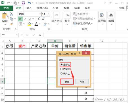The height and width of the screenshot is (103, 128).
Task: Switch to the 插入 Insert tab
Action: tap(29, 8)
